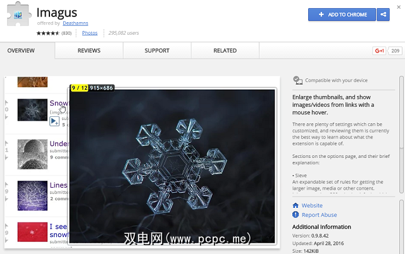Screen dimensions: 405x254
Task: Open the 'Lines' post title
Action: click(x=58, y=185)
